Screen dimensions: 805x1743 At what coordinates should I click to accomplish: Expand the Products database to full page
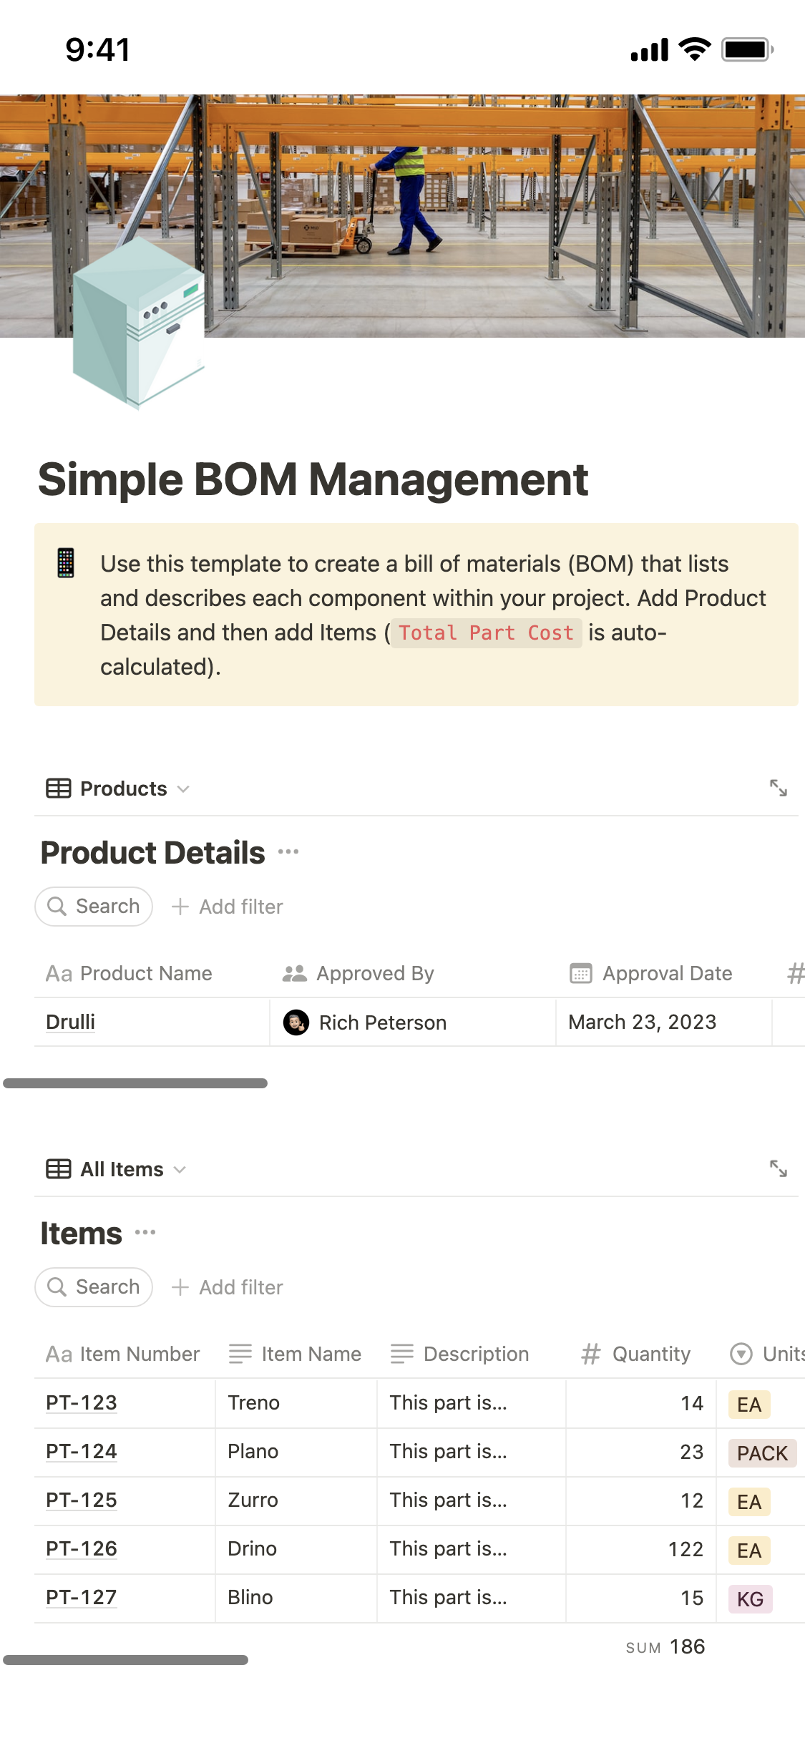[778, 788]
